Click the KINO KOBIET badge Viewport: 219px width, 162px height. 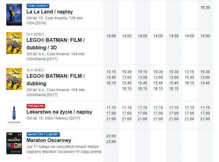[x=38, y=6]
